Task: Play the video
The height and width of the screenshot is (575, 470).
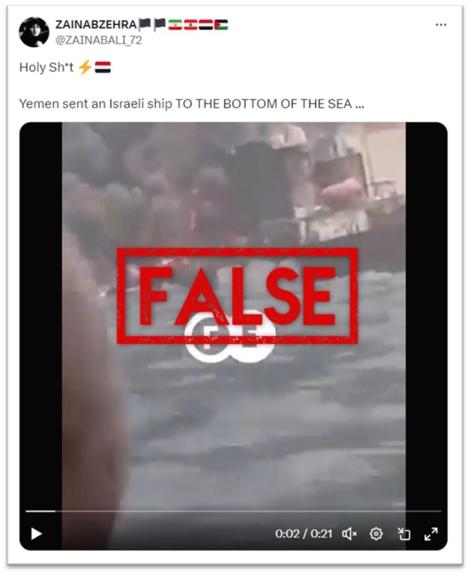Action: tap(36, 534)
